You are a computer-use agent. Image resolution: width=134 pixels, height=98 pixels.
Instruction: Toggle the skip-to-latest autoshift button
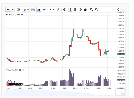70,10
